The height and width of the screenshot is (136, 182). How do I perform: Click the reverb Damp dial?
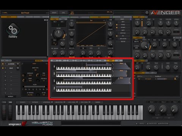point(24,80)
